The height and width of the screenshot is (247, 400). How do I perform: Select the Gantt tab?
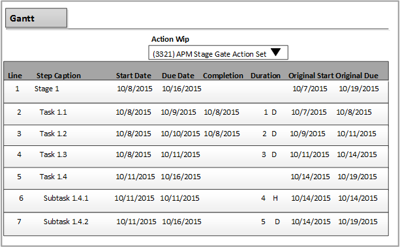(37, 18)
